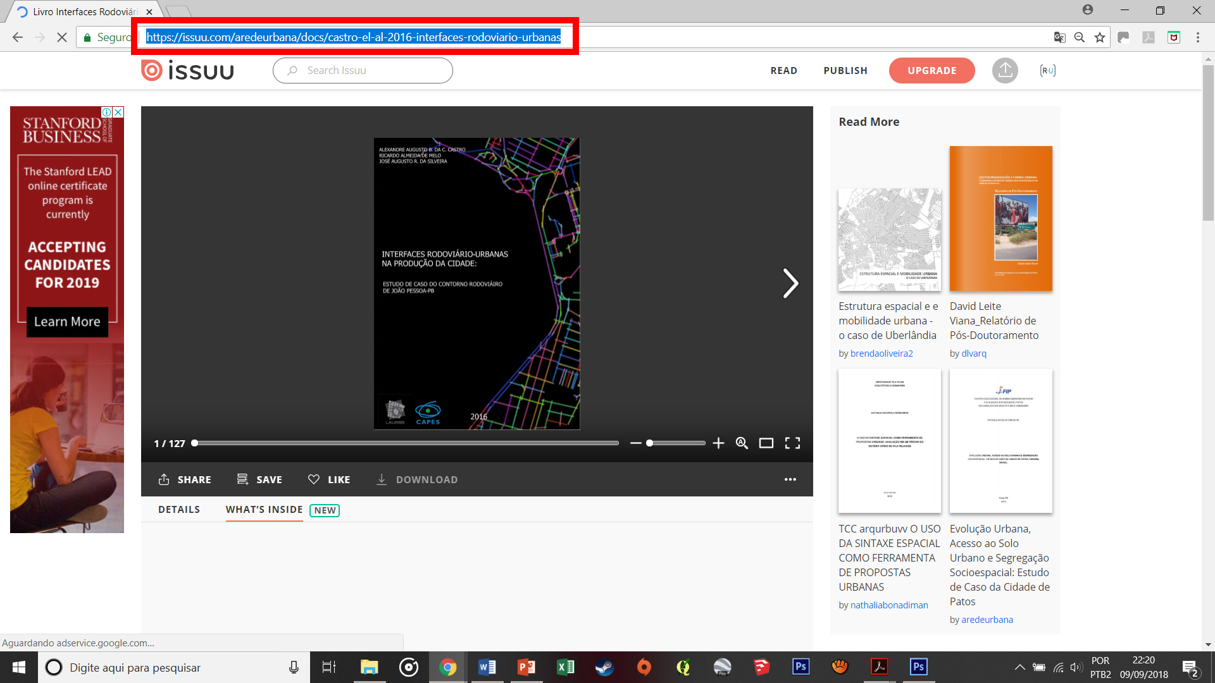Open the Google Translate icon in the address bar
The image size is (1215, 683).
tap(1059, 37)
